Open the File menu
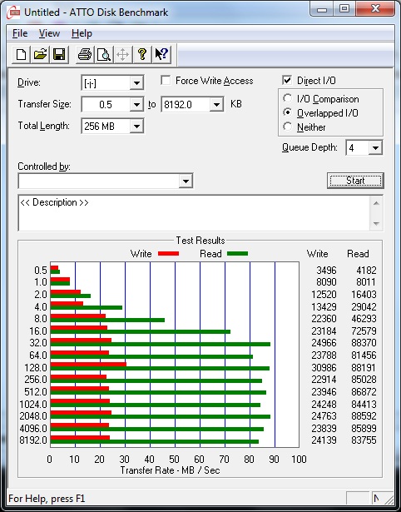The width and height of the screenshot is (401, 512). coord(20,33)
